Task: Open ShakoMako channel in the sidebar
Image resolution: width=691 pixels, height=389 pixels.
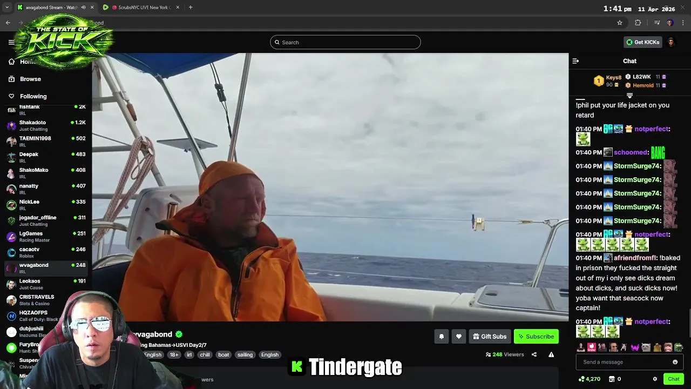Action: (46, 173)
